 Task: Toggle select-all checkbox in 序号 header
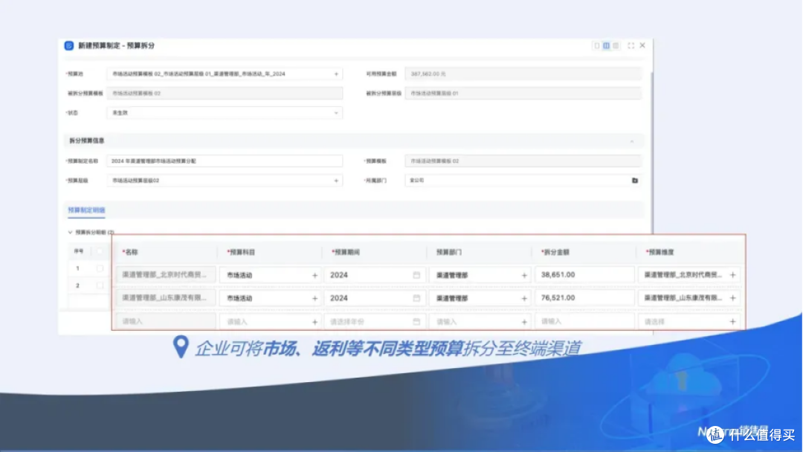100,251
